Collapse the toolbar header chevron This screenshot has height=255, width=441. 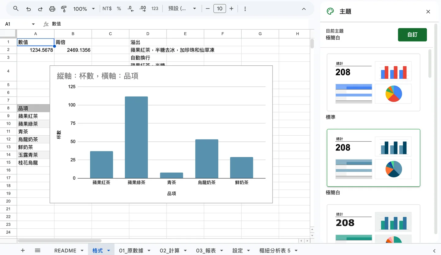(x=304, y=9)
